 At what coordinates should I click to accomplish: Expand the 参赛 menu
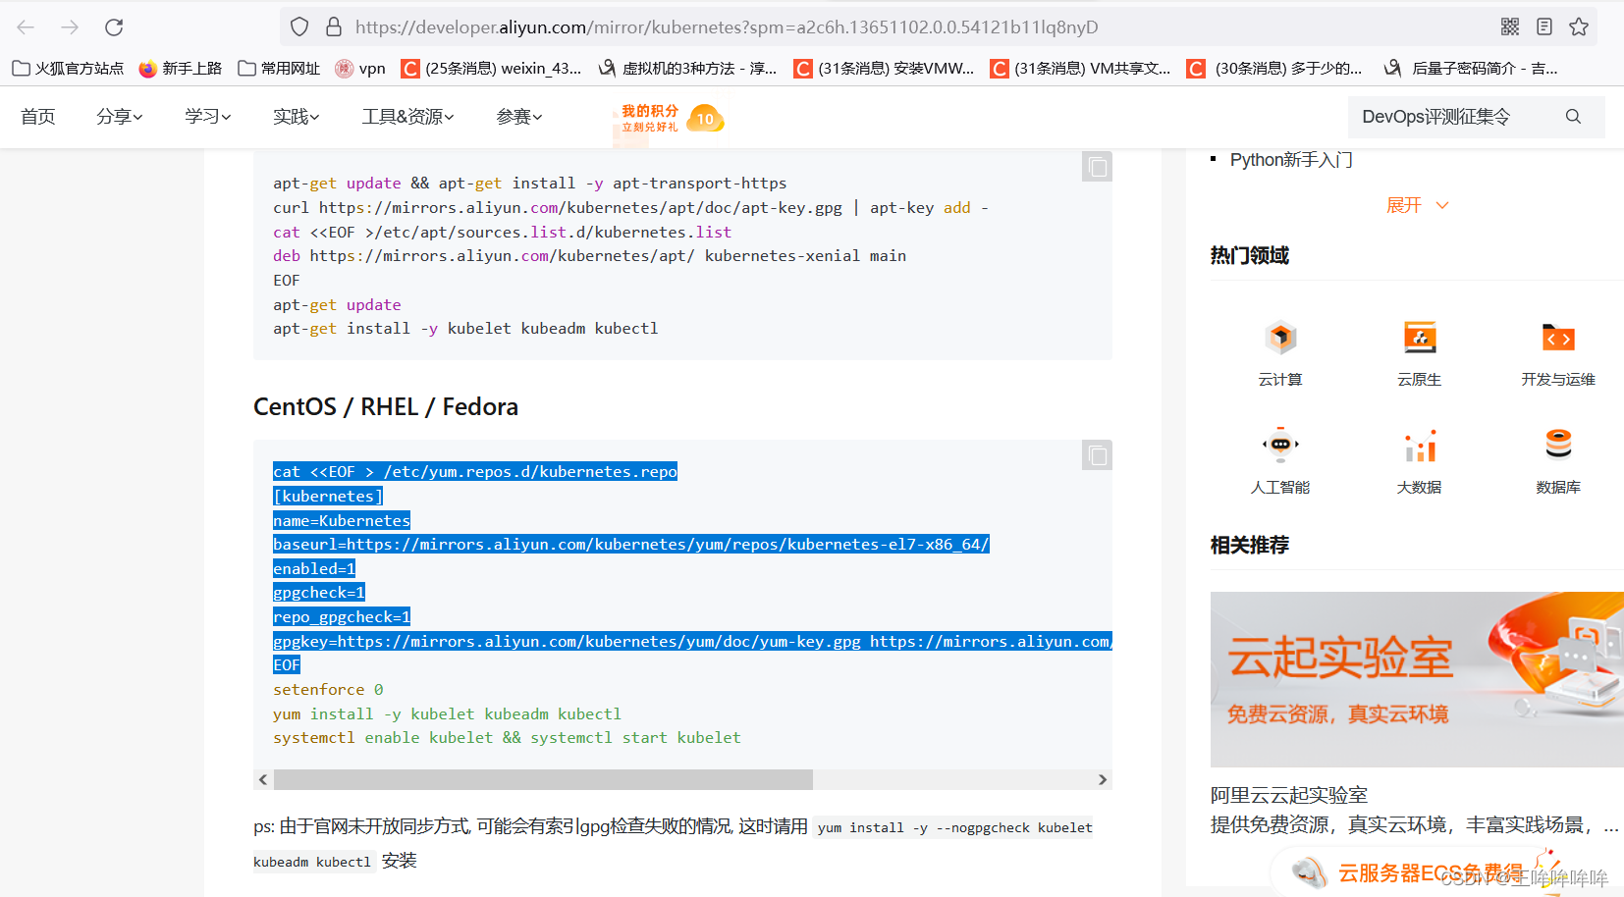pyautogui.click(x=519, y=117)
